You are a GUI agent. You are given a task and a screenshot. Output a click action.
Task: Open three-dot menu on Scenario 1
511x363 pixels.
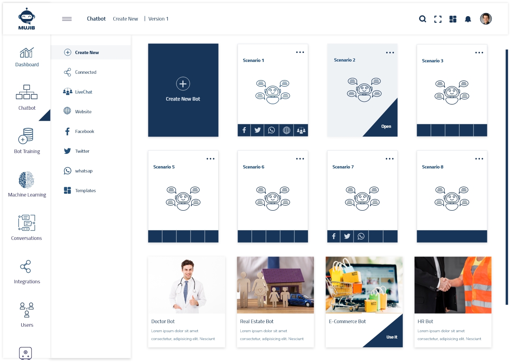point(300,52)
